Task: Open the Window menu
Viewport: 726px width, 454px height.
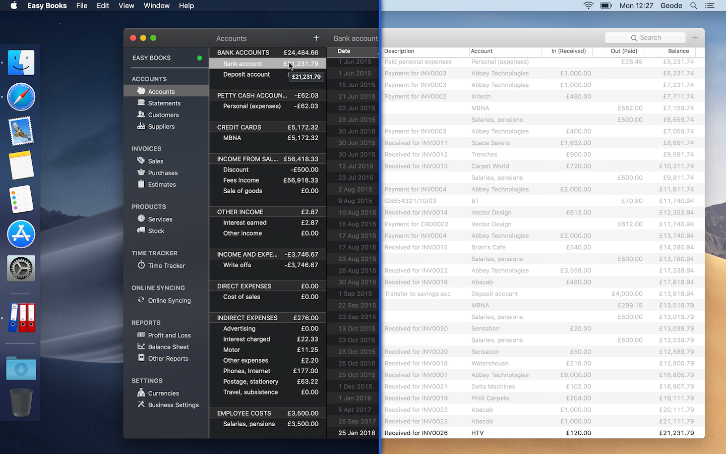Action: [156, 6]
